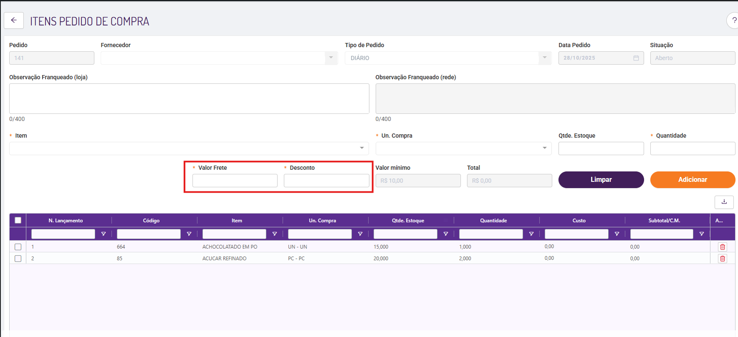Focus the Valor Frete input field

(x=235, y=181)
